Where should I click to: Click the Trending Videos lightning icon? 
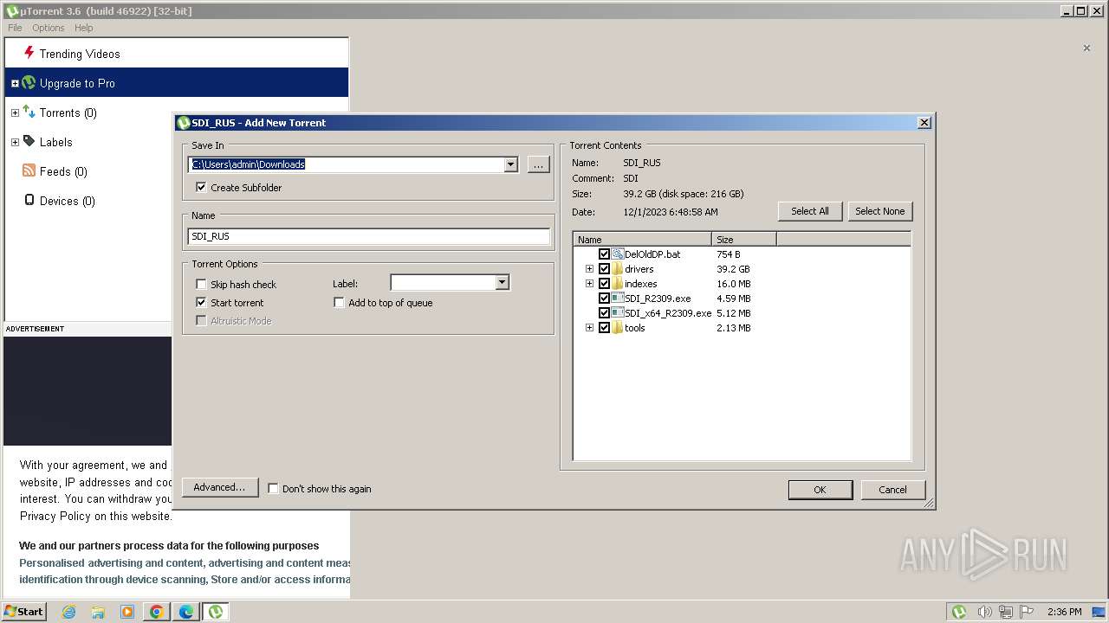29,53
